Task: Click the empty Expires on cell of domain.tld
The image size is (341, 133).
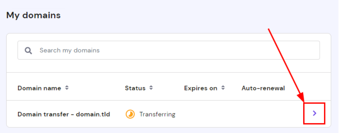Action: pyautogui.click(x=204, y=114)
